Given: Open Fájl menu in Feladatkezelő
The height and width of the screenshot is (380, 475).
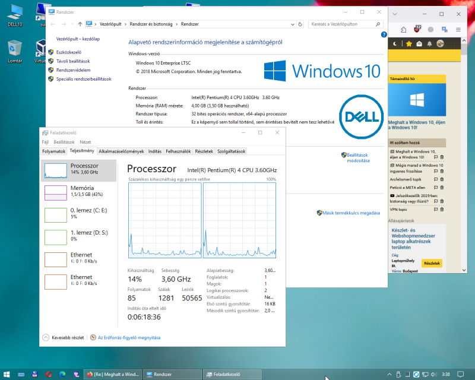Looking at the screenshot, I should [x=45, y=142].
